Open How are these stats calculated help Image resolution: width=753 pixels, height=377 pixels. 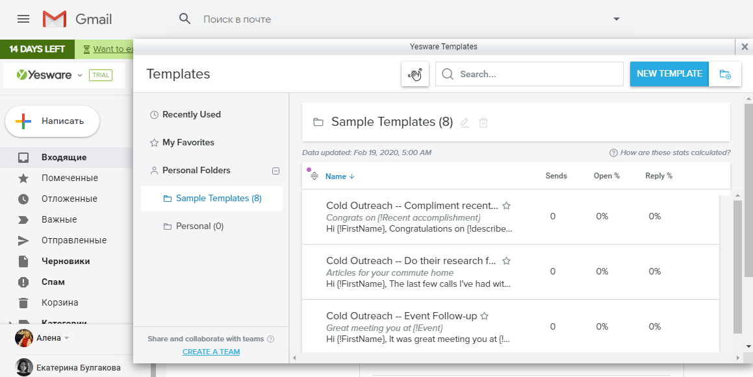pyautogui.click(x=670, y=152)
